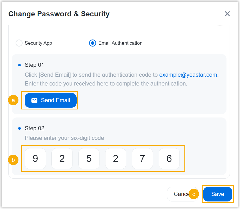Close the Change Password & Security dialog
The width and height of the screenshot is (240, 209).
(x=227, y=14)
